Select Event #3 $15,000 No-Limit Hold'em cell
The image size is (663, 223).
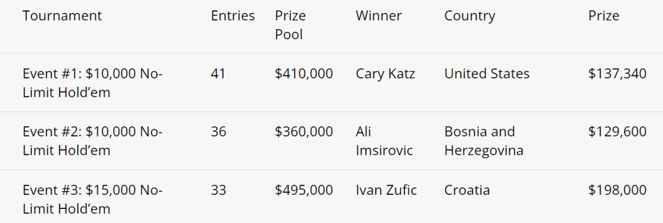click(93, 199)
